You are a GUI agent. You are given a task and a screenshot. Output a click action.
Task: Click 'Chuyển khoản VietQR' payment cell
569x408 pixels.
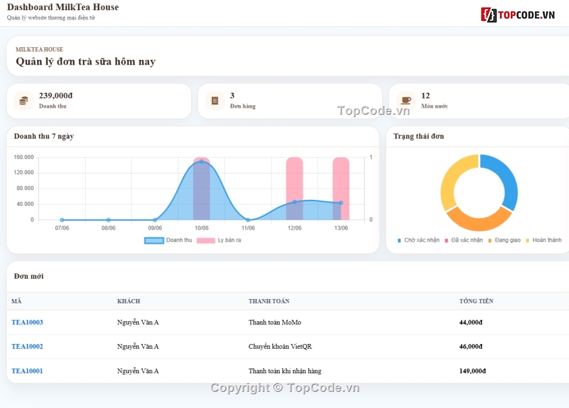coord(280,346)
